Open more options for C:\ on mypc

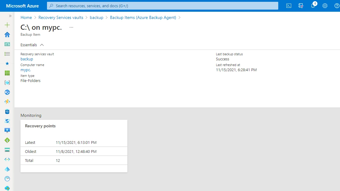[71, 27]
